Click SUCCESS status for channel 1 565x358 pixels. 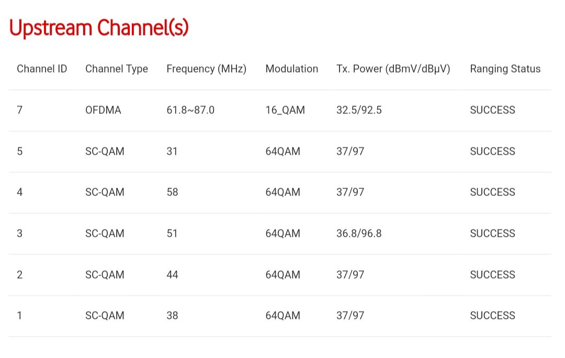[x=492, y=316]
